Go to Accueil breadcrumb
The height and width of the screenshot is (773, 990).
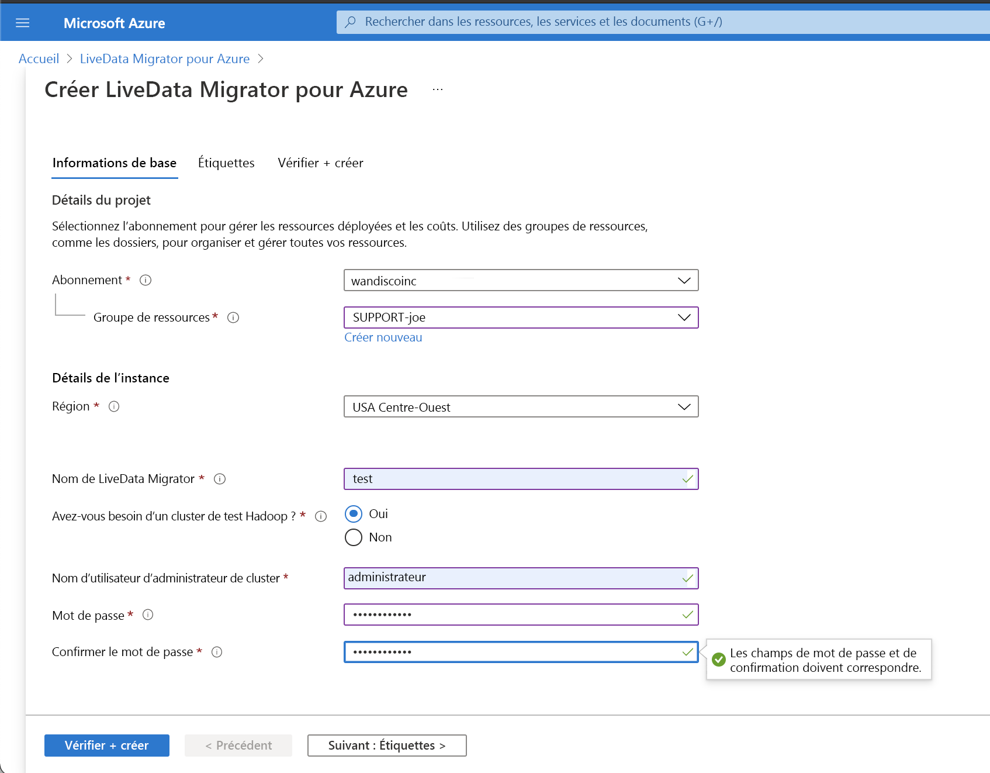[x=39, y=59]
